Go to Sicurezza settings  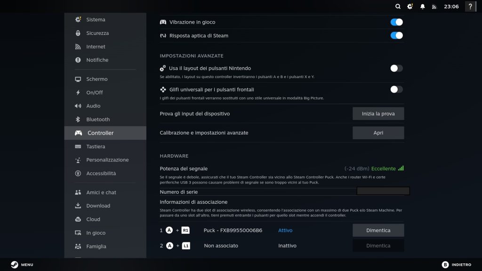pyautogui.click(x=105, y=33)
